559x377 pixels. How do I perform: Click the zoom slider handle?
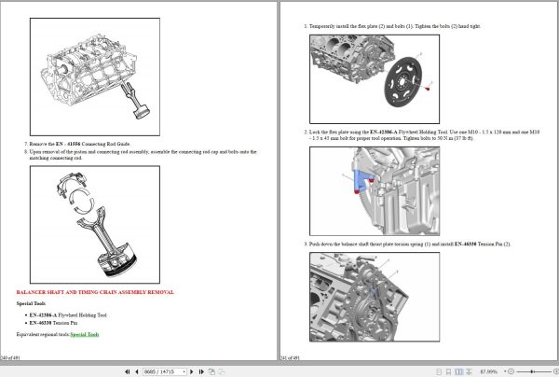pos(532,371)
